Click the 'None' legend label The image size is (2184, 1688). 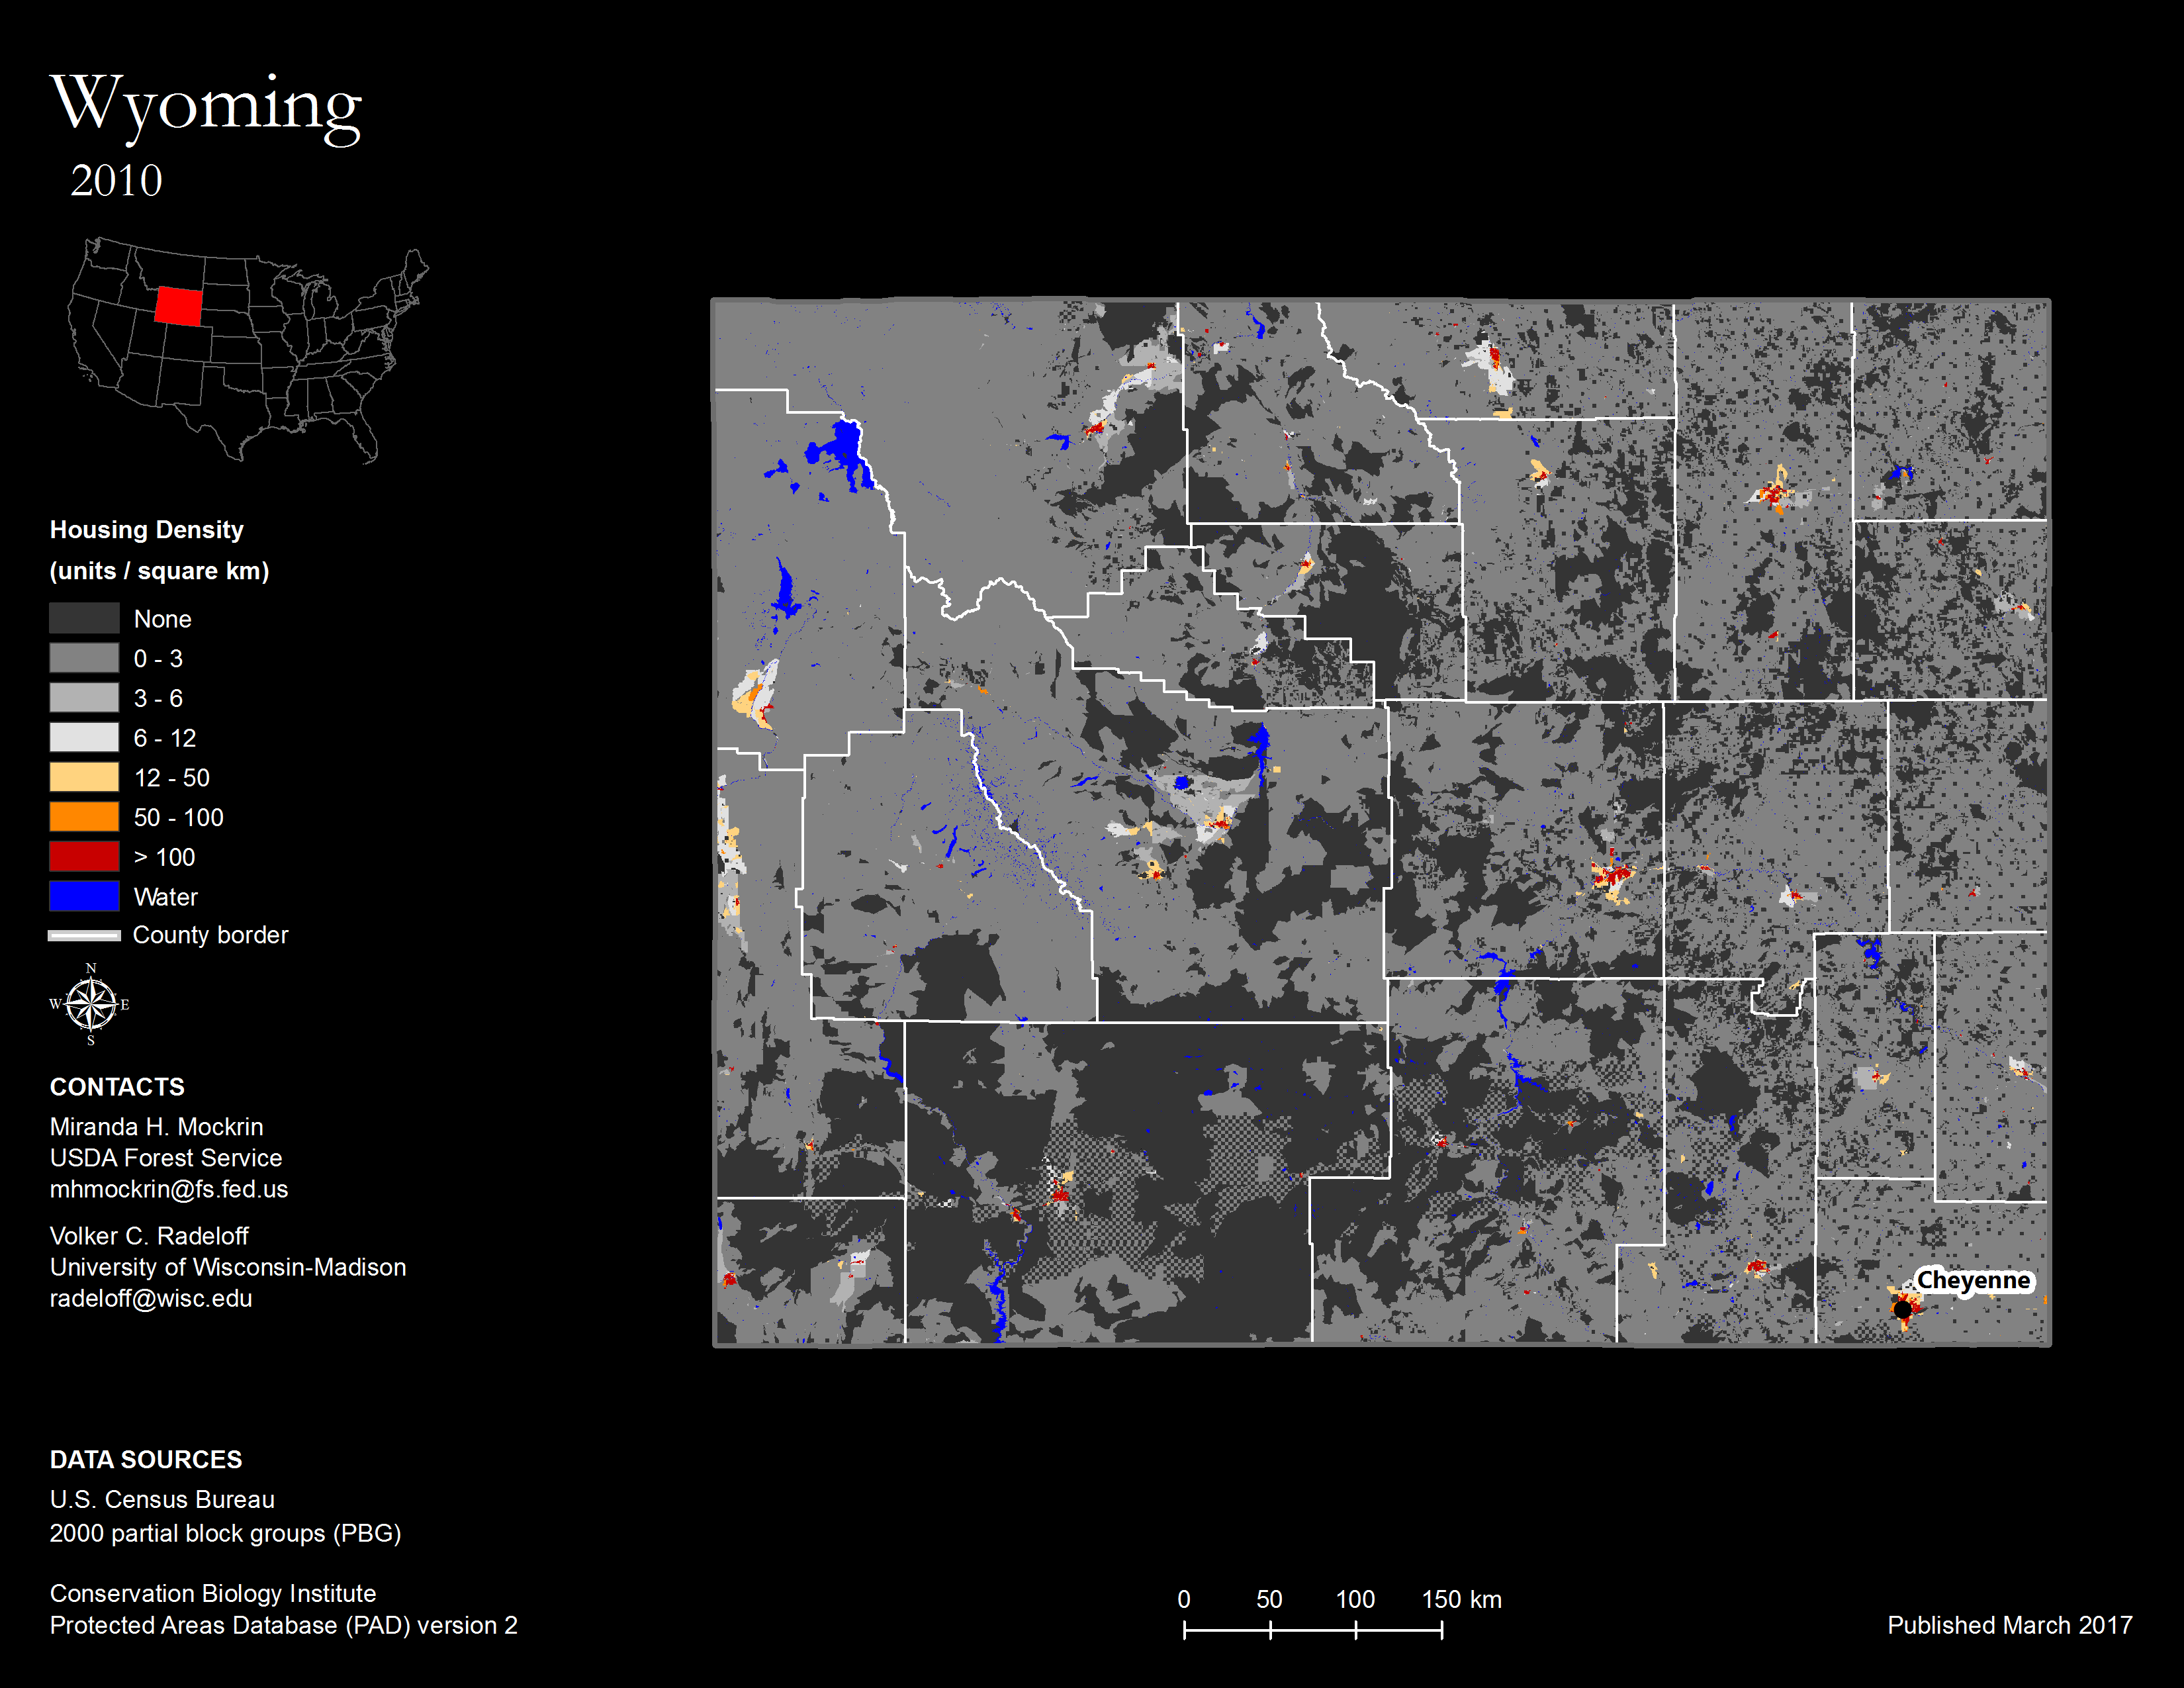tap(163, 619)
